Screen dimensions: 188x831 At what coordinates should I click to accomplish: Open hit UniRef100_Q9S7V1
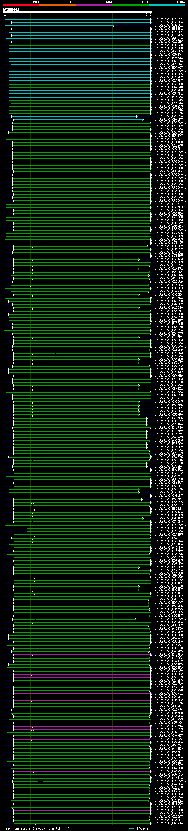pyautogui.click(x=168, y=19)
